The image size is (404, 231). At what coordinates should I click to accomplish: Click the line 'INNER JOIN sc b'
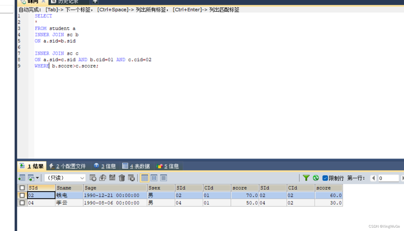pos(57,35)
